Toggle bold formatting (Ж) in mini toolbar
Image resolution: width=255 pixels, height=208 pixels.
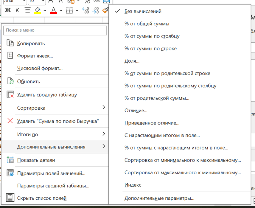coord(8,10)
